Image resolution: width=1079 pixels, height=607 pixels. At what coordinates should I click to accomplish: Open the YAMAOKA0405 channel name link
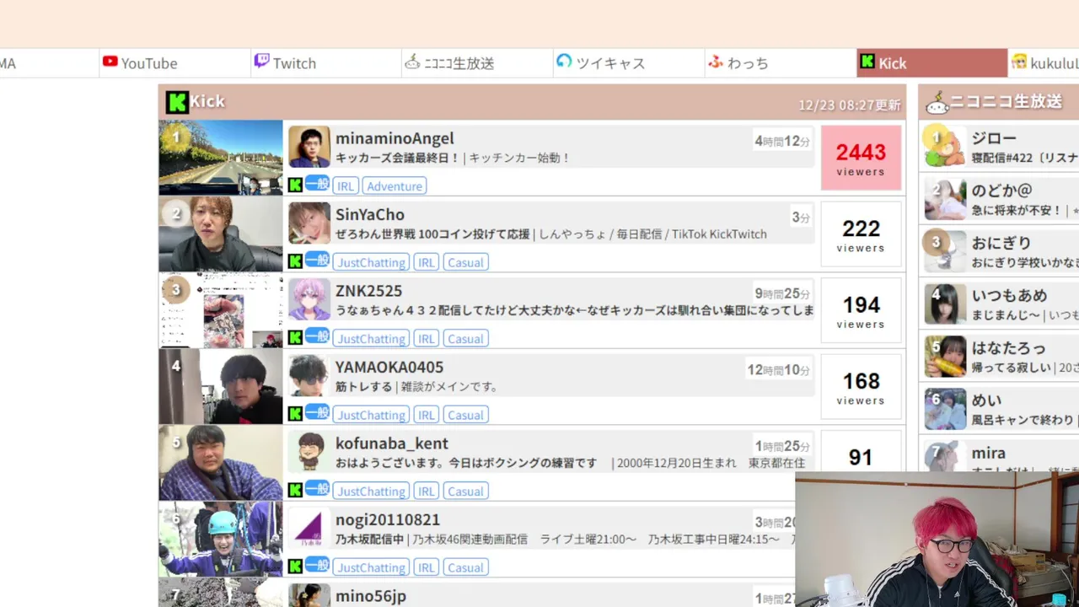tap(389, 368)
